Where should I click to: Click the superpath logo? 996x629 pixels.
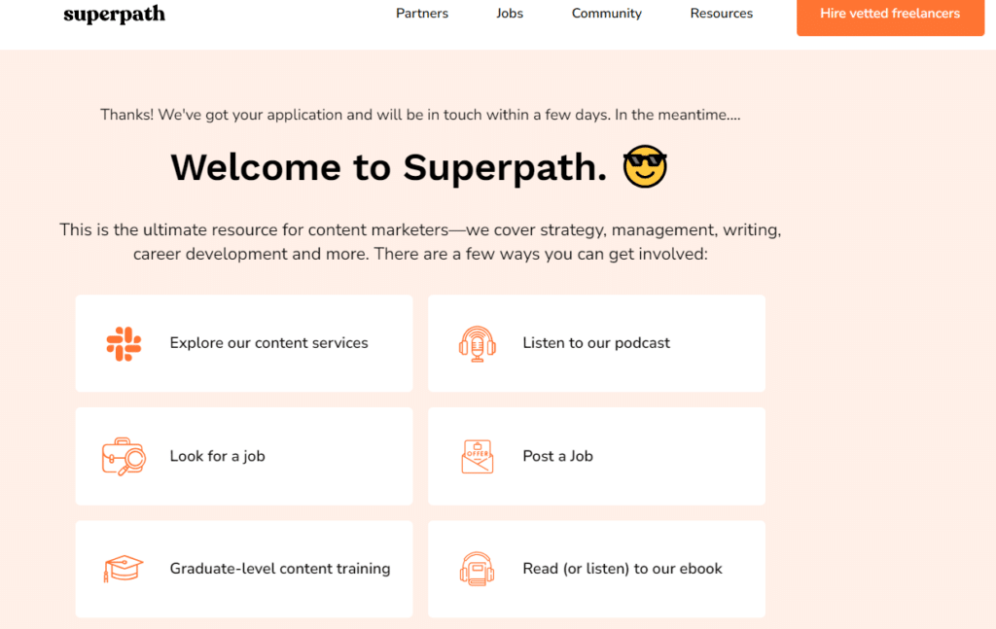pyautogui.click(x=115, y=14)
